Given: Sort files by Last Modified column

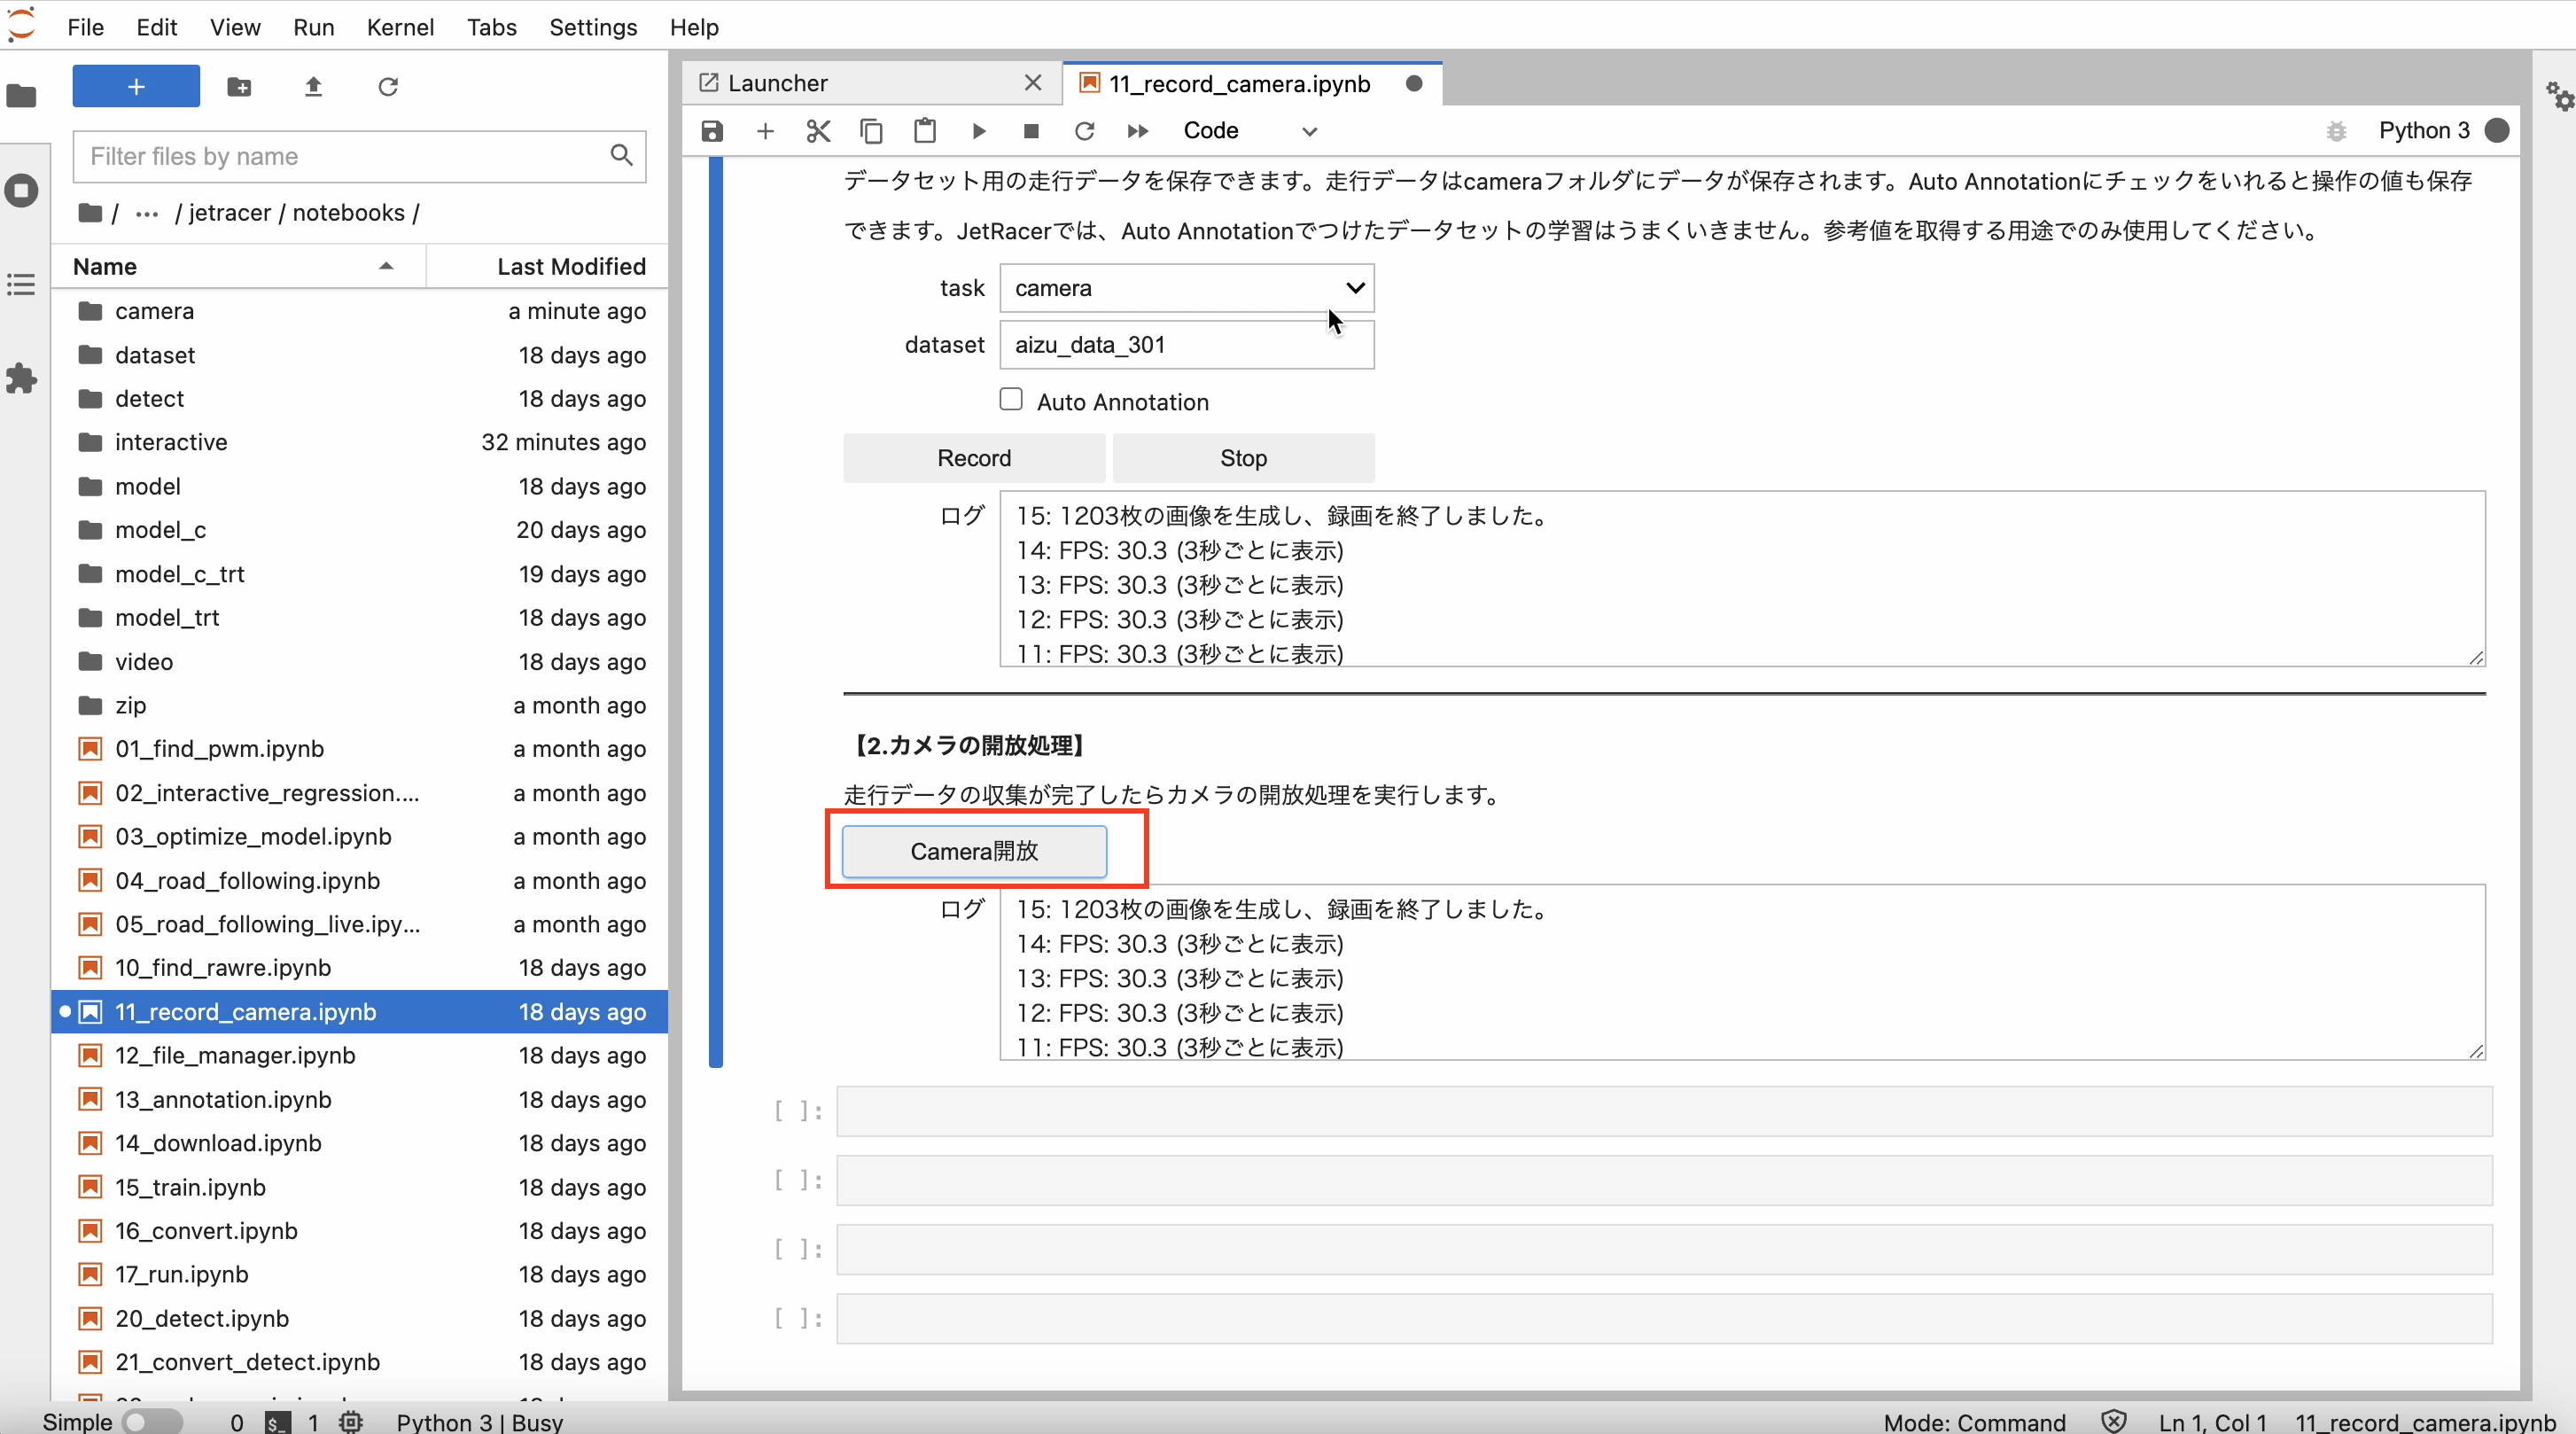Looking at the screenshot, I should [x=548, y=267].
